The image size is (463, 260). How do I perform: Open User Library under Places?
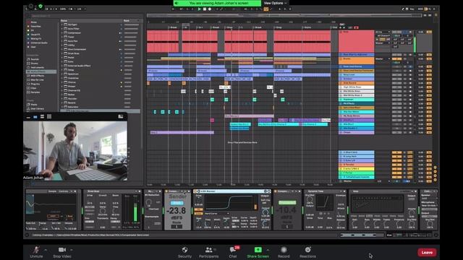tap(37, 109)
